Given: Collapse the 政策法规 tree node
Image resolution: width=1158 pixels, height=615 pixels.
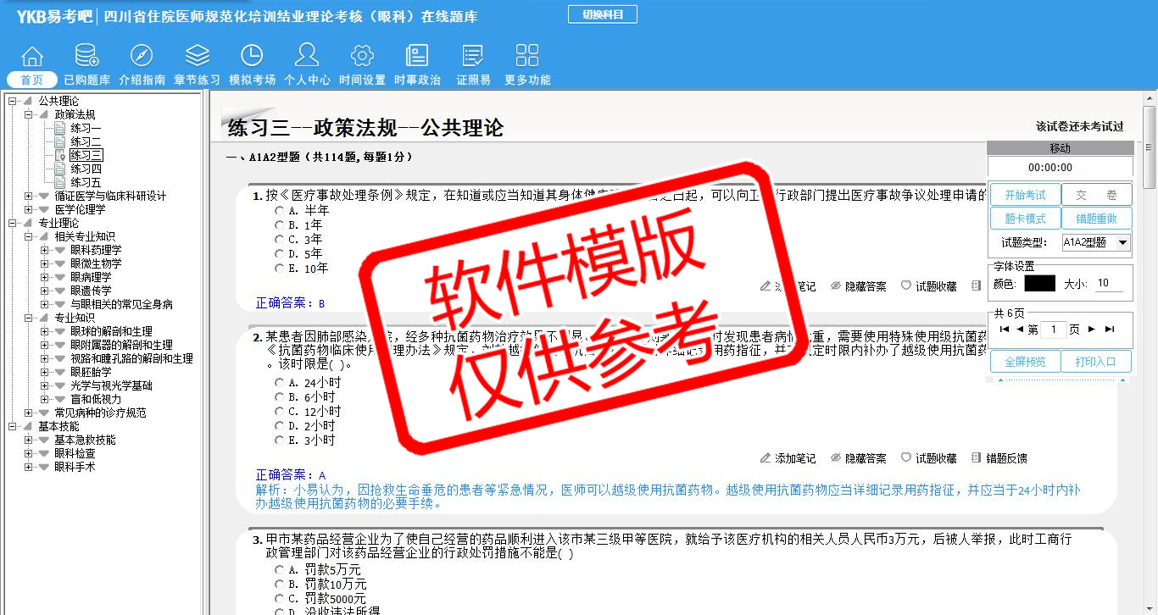Looking at the screenshot, I should point(29,114).
